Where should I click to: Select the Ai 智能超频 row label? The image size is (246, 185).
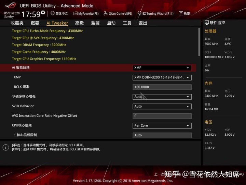[x=21, y=67]
